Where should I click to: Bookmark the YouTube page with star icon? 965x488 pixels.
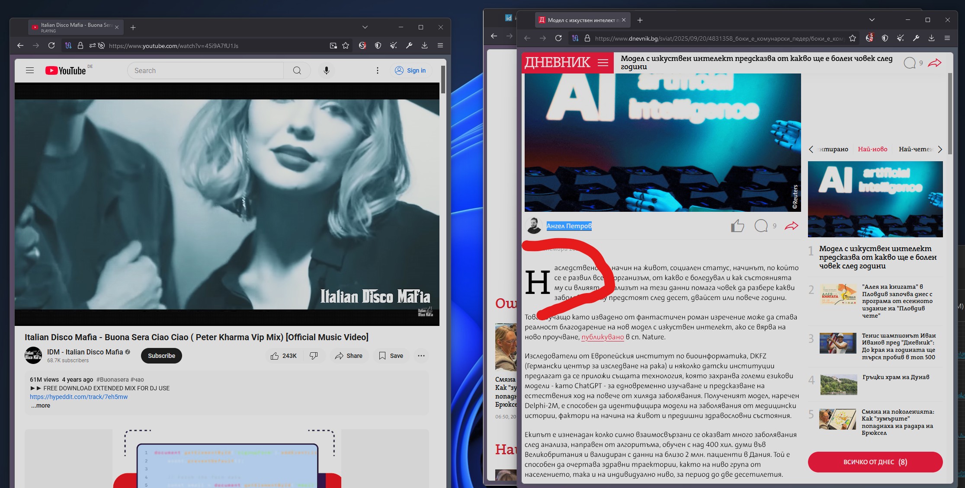346,45
